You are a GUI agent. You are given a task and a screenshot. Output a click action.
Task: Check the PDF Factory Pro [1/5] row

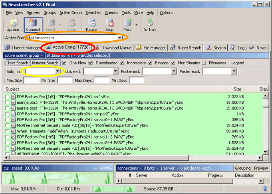point(7,97)
